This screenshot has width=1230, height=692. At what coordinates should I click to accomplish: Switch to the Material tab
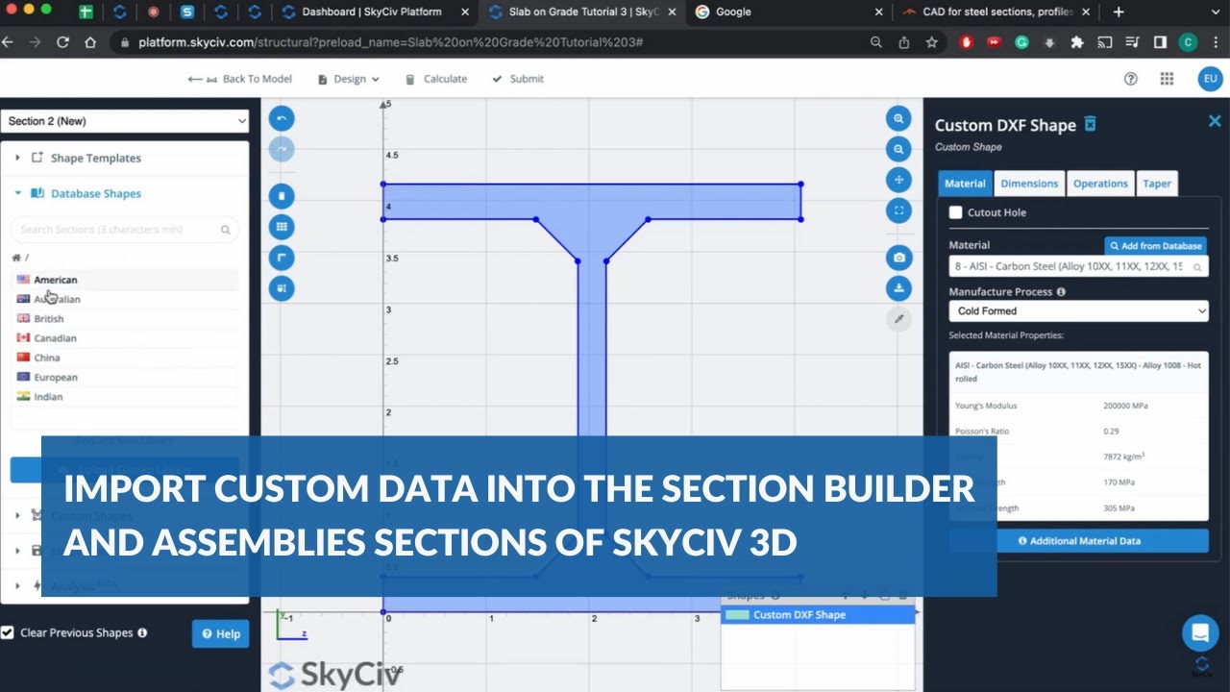pos(965,184)
